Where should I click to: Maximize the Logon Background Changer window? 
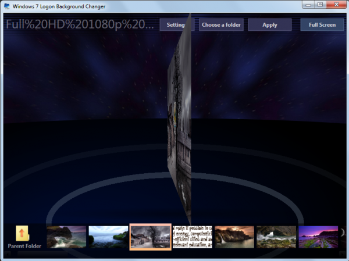320,5
